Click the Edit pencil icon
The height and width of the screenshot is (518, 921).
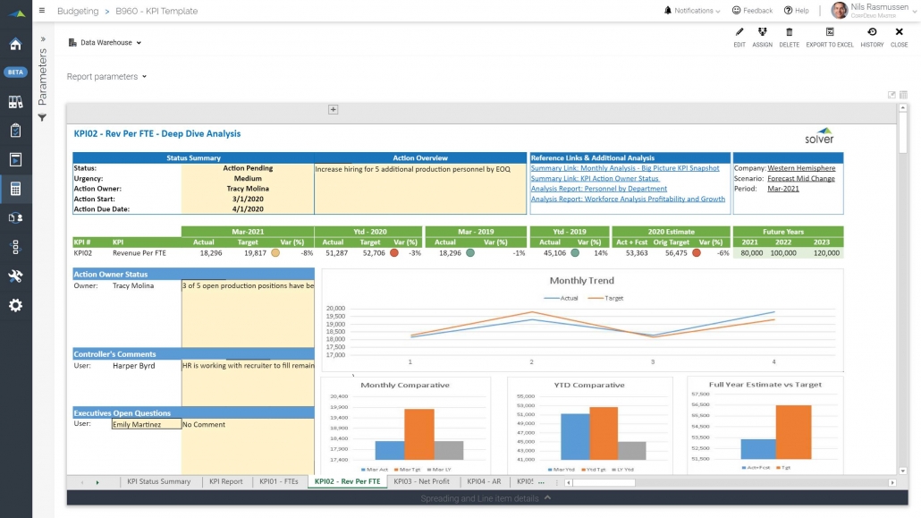pyautogui.click(x=739, y=33)
